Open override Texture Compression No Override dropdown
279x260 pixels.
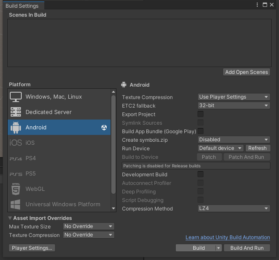[x=89, y=235]
